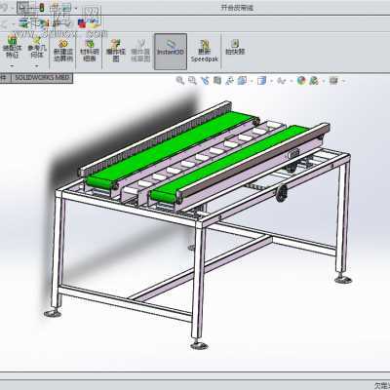Click the Previous View icon
This screenshot has height=390, width=390.
coord(205,80)
